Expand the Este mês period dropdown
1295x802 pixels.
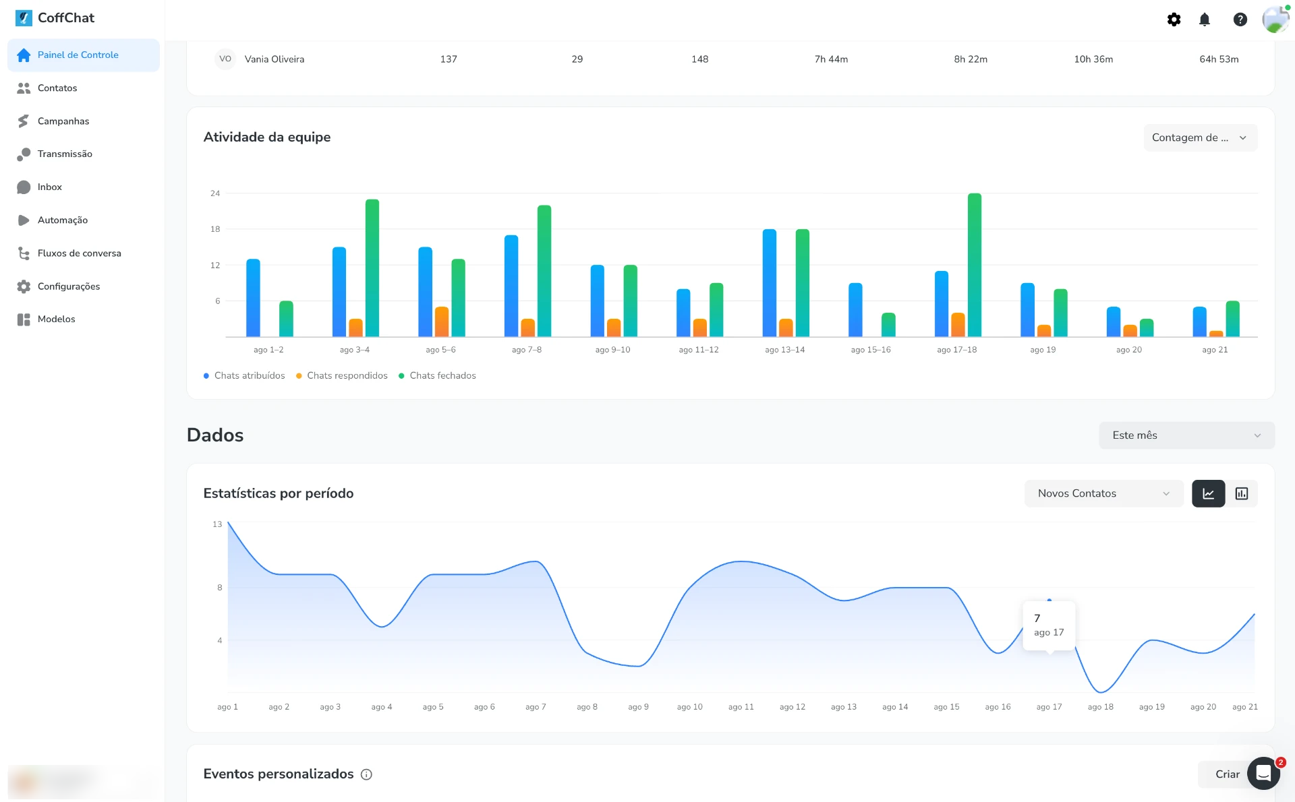1186,435
